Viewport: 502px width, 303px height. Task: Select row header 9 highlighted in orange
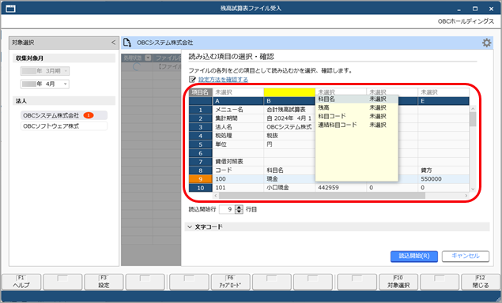201,179
